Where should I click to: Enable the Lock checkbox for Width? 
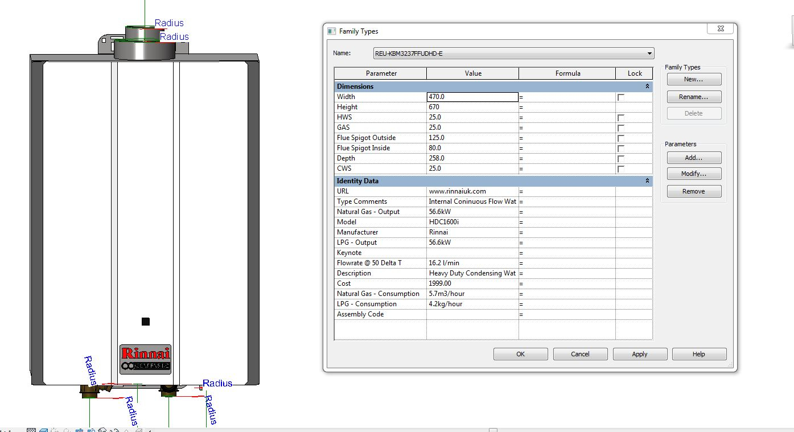pyautogui.click(x=621, y=97)
